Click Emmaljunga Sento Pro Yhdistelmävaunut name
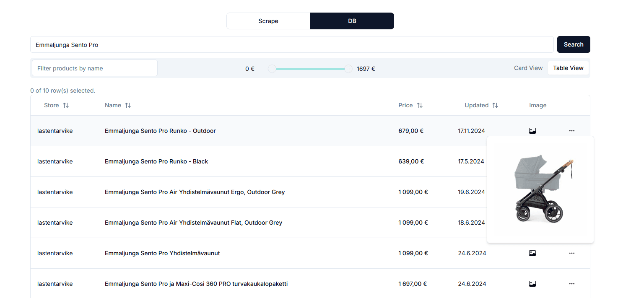 click(162, 253)
